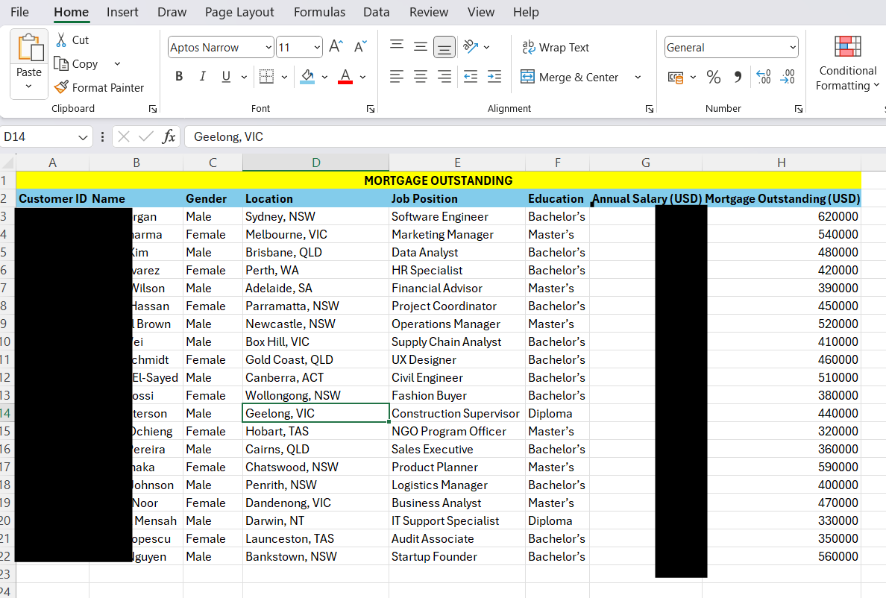Align text left in cell

[x=397, y=76]
